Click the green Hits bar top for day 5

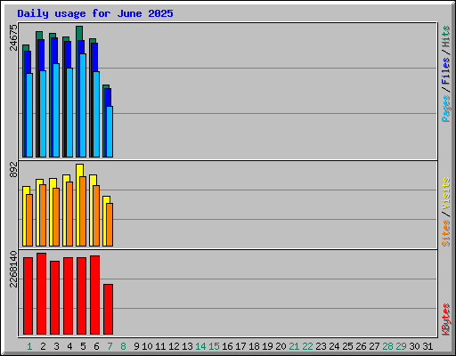point(79,33)
